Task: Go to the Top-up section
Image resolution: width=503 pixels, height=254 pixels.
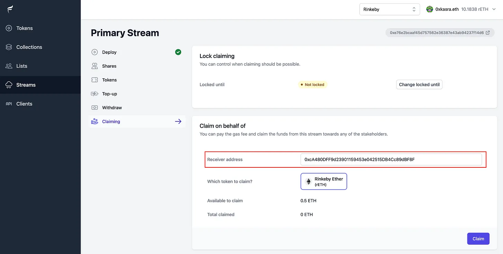Action: click(x=137, y=94)
